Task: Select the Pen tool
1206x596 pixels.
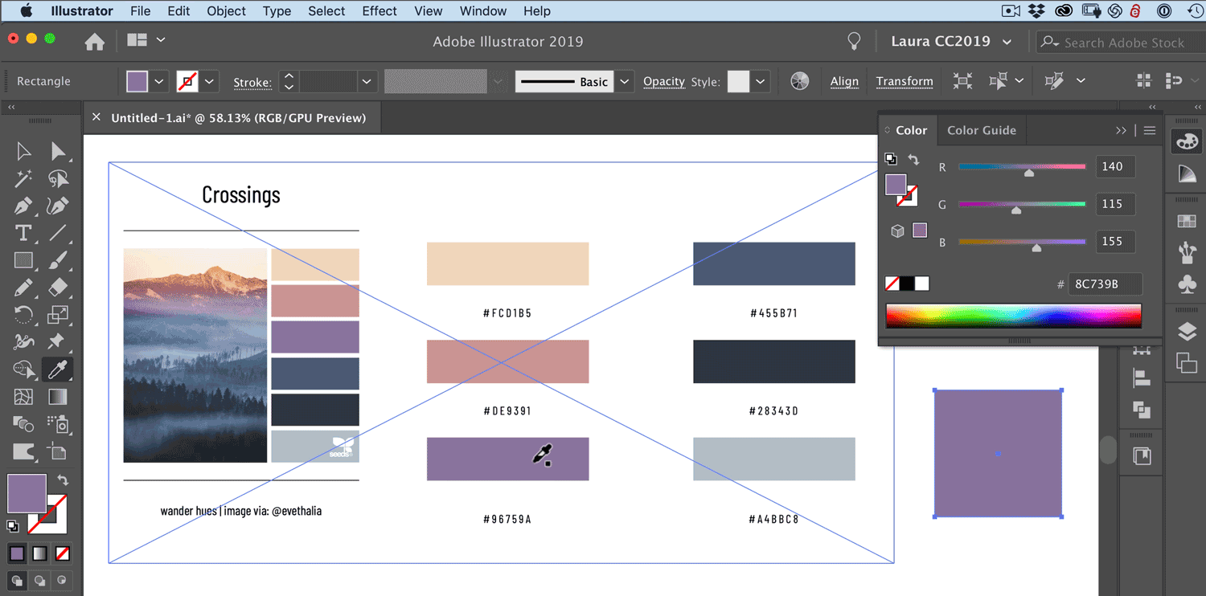Action: point(23,206)
